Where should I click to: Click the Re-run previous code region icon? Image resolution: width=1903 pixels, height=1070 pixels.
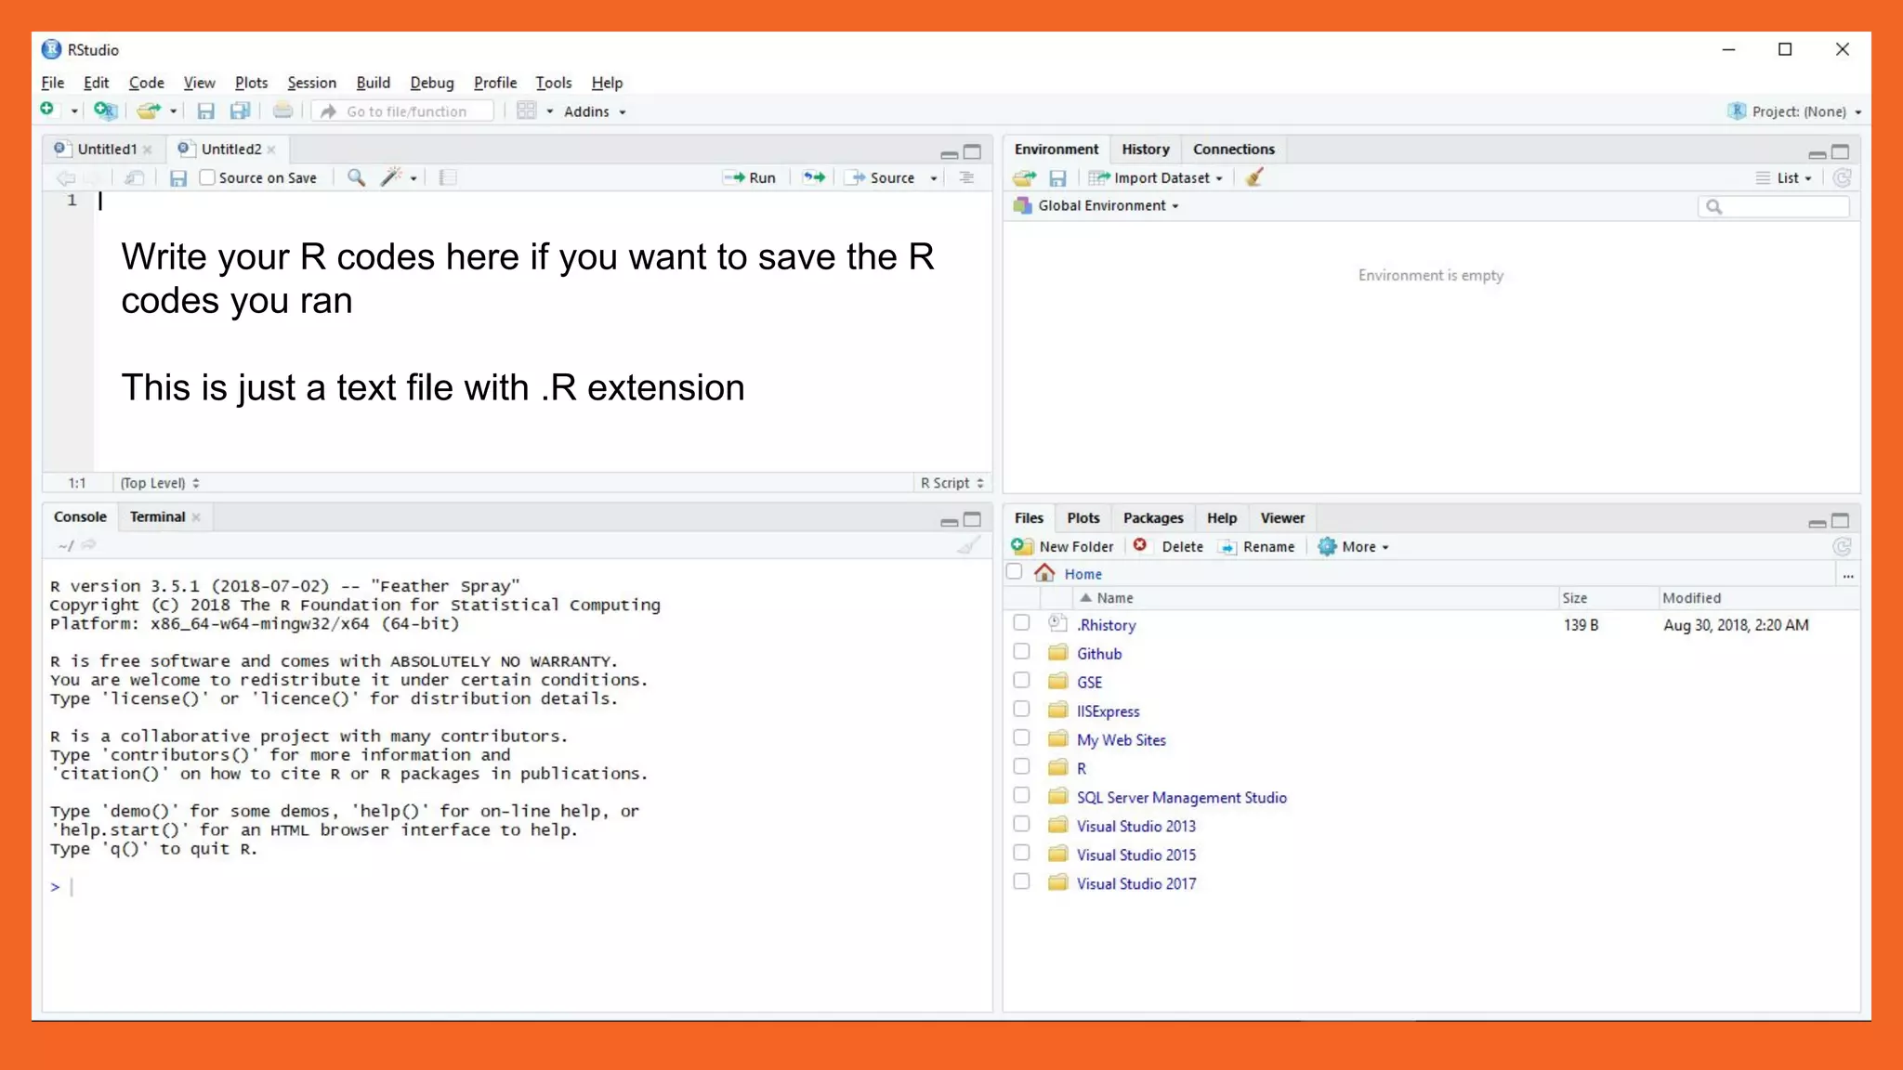(814, 177)
